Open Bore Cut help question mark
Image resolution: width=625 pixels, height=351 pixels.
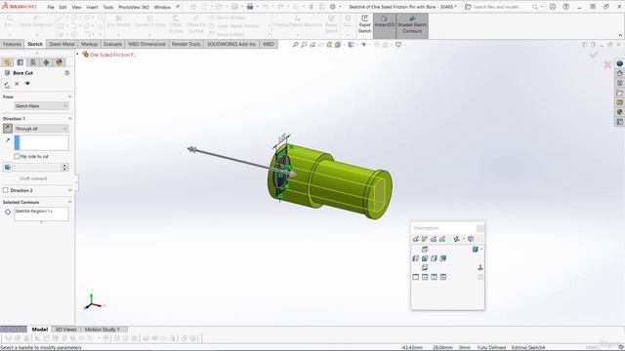(x=67, y=73)
